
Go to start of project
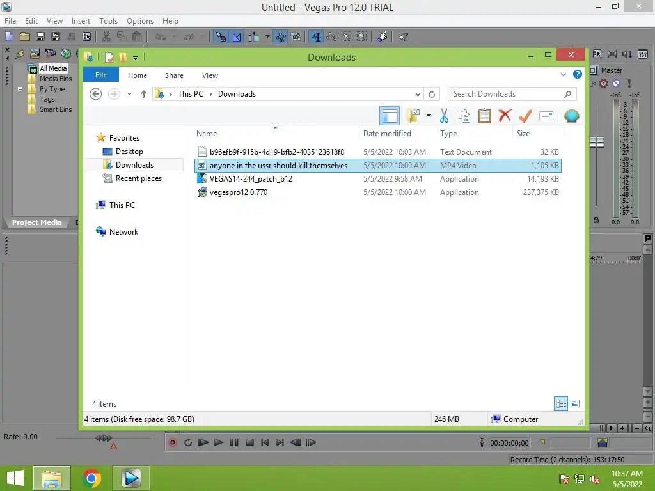pos(265,442)
